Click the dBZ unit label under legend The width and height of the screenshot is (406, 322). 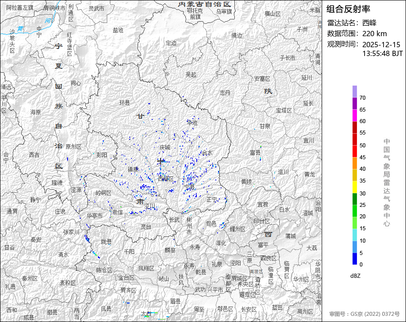pos(355,275)
